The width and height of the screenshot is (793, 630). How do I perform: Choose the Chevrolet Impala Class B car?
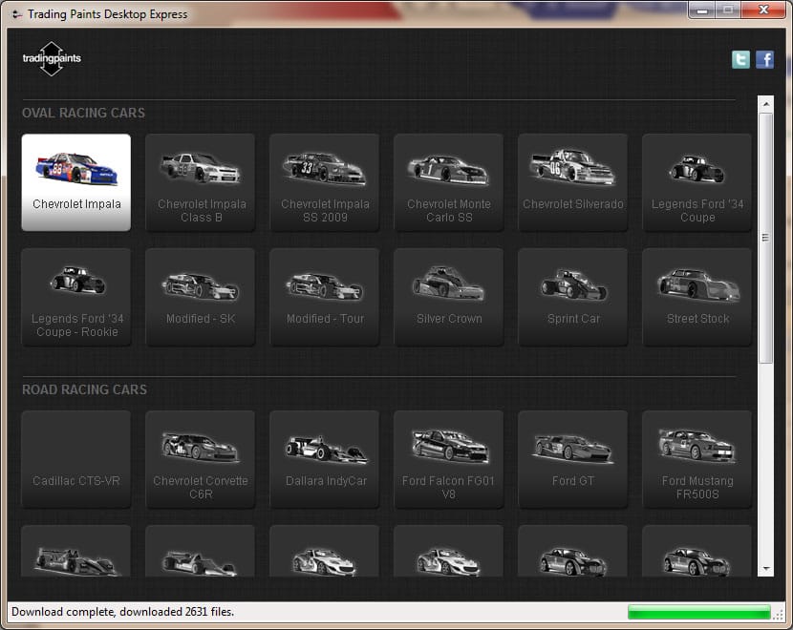(x=201, y=182)
